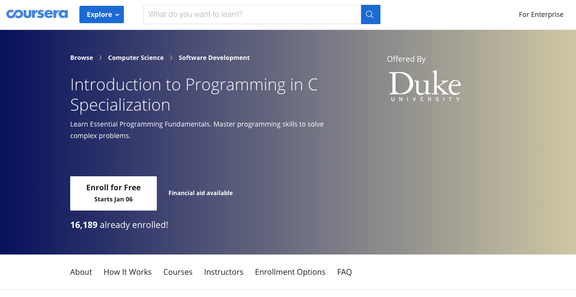This screenshot has width=576, height=297.
Task: Open the For Enterprise page
Action: pyautogui.click(x=541, y=14)
